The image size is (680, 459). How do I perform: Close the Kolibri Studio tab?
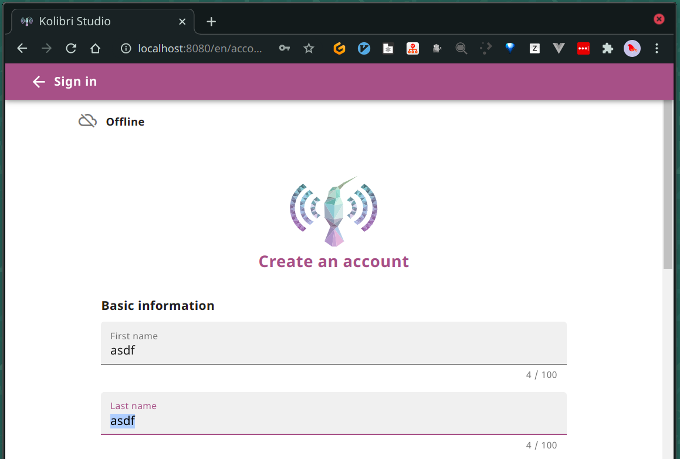point(182,21)
